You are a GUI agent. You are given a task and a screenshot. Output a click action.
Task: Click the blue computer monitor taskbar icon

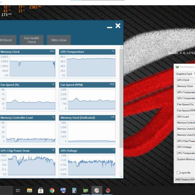pyautogui.click(x=63, y=191)
